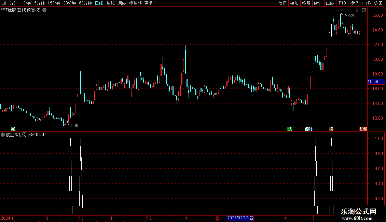The width and height of the screenshot is (386, 222).
Task: Click the 股朋指标网 indicator name
Action: [x=16, y=135]
